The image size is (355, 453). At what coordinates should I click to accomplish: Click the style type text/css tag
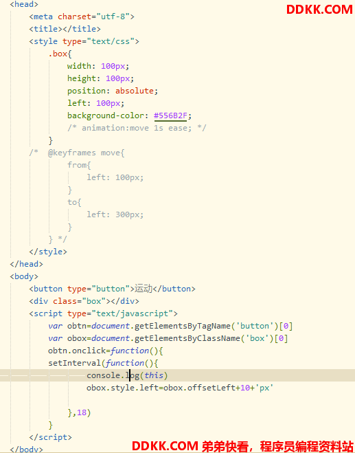[x=84, y=42]
